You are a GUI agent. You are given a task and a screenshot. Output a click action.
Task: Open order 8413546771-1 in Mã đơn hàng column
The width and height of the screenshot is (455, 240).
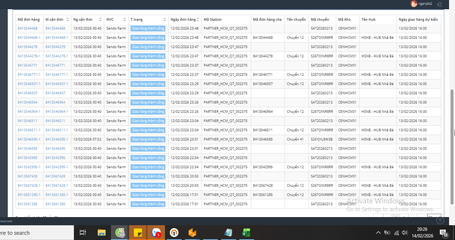click(29, 75)
